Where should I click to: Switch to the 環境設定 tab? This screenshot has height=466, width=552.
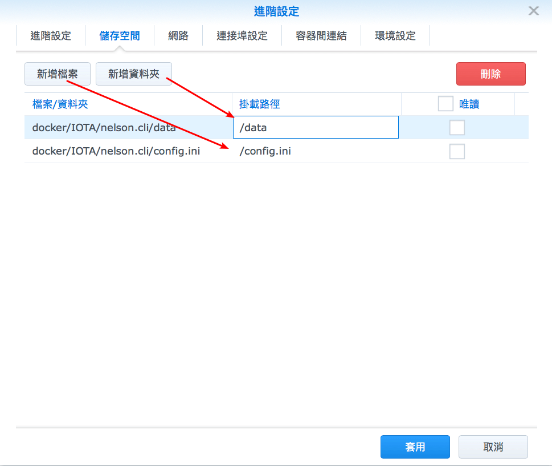coord(395,35)
